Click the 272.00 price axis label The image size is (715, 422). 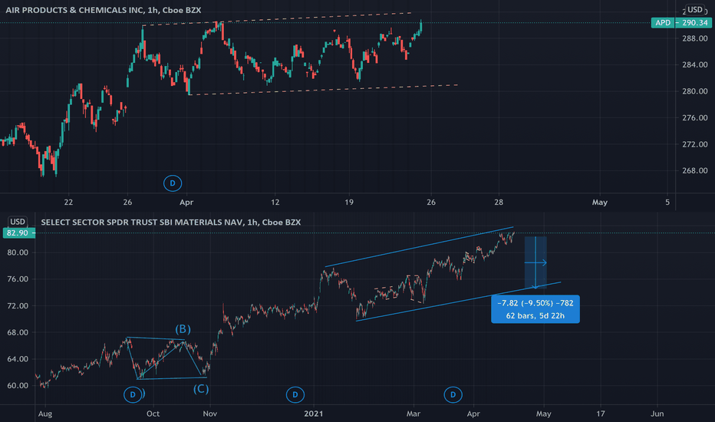pos(694,144)
